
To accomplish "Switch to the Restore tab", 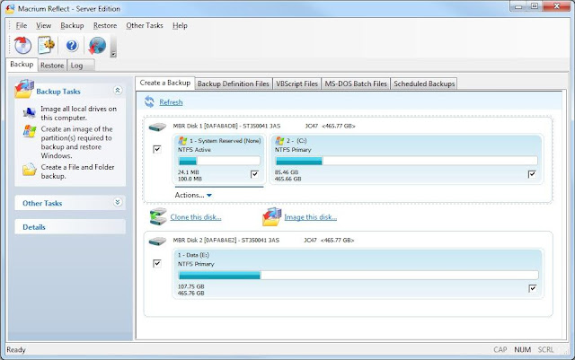I will 52,66.
